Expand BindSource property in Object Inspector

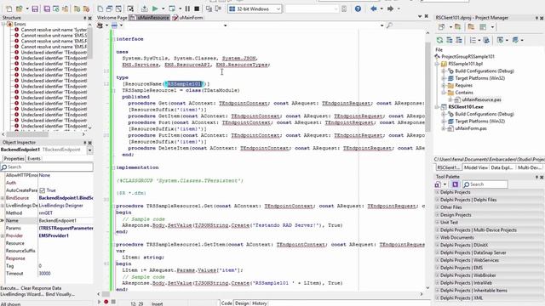pos(3,198)
